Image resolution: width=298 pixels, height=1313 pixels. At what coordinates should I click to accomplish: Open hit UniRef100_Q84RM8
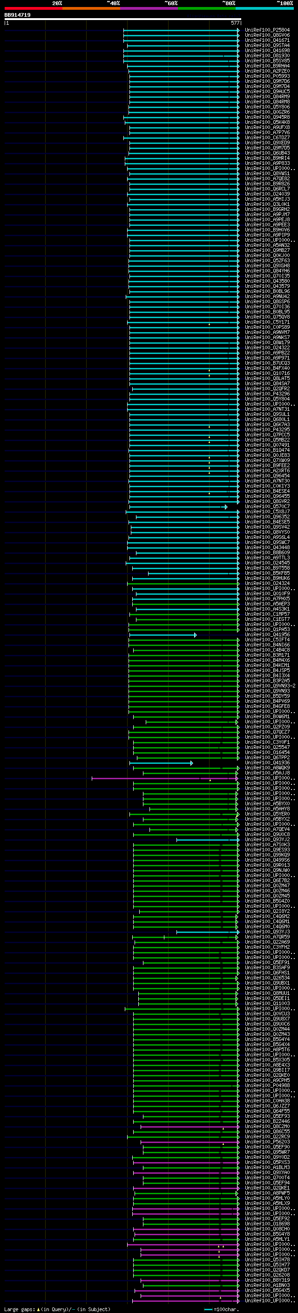click(x=267, y=102)
